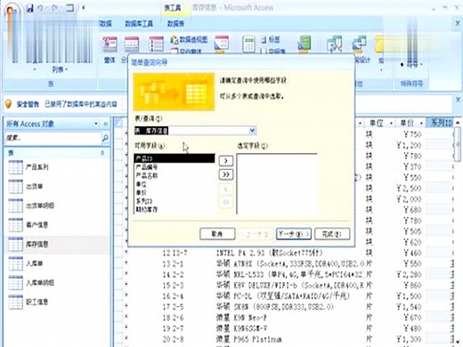Click the > add single field button
Image resolution: width=463 pixels, height=347 pixels.
(226, 161)
